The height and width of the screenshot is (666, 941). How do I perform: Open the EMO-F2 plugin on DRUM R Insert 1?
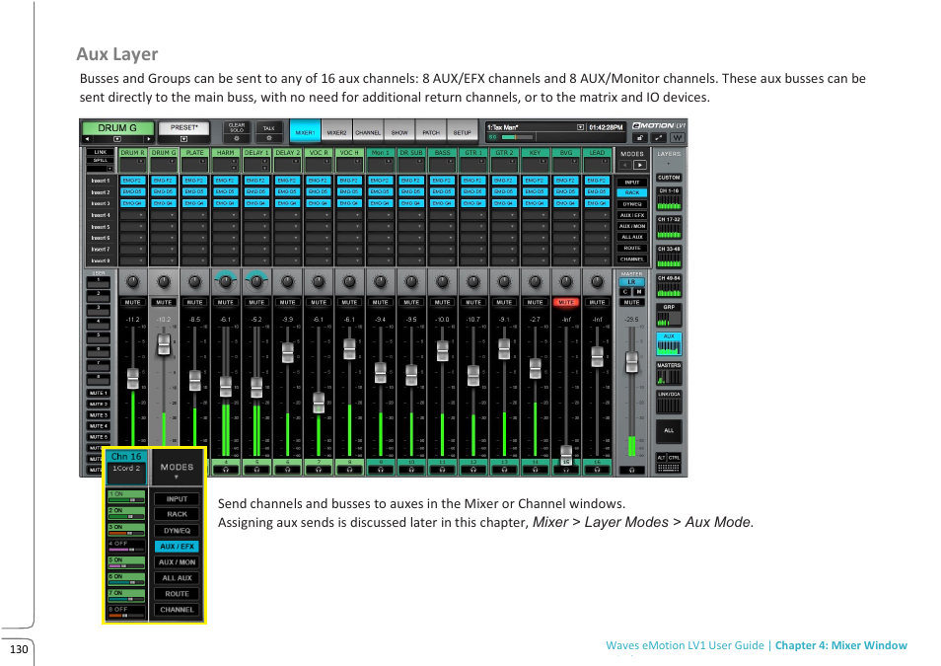132,181
